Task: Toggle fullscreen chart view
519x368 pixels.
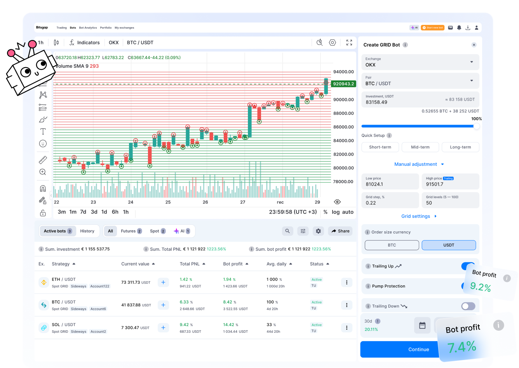Action: coord(349,43)
